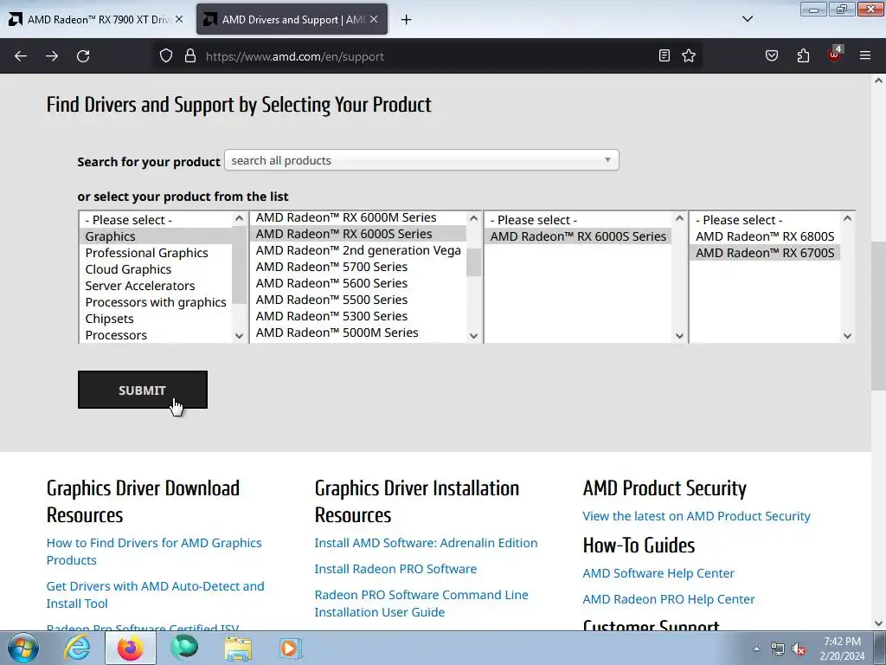Toggle reader view icon

664,55
